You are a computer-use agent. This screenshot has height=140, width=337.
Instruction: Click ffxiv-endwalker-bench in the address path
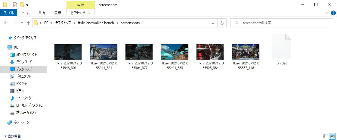point(96,23)
